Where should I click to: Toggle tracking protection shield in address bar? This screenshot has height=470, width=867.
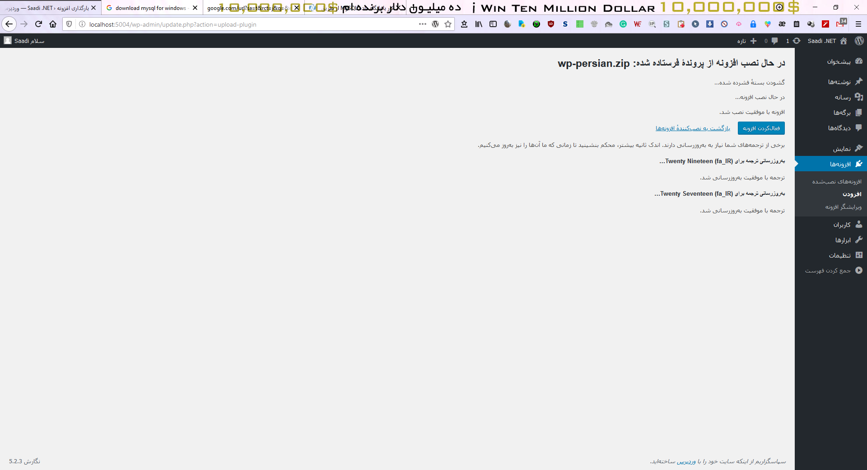click(69, 24)
